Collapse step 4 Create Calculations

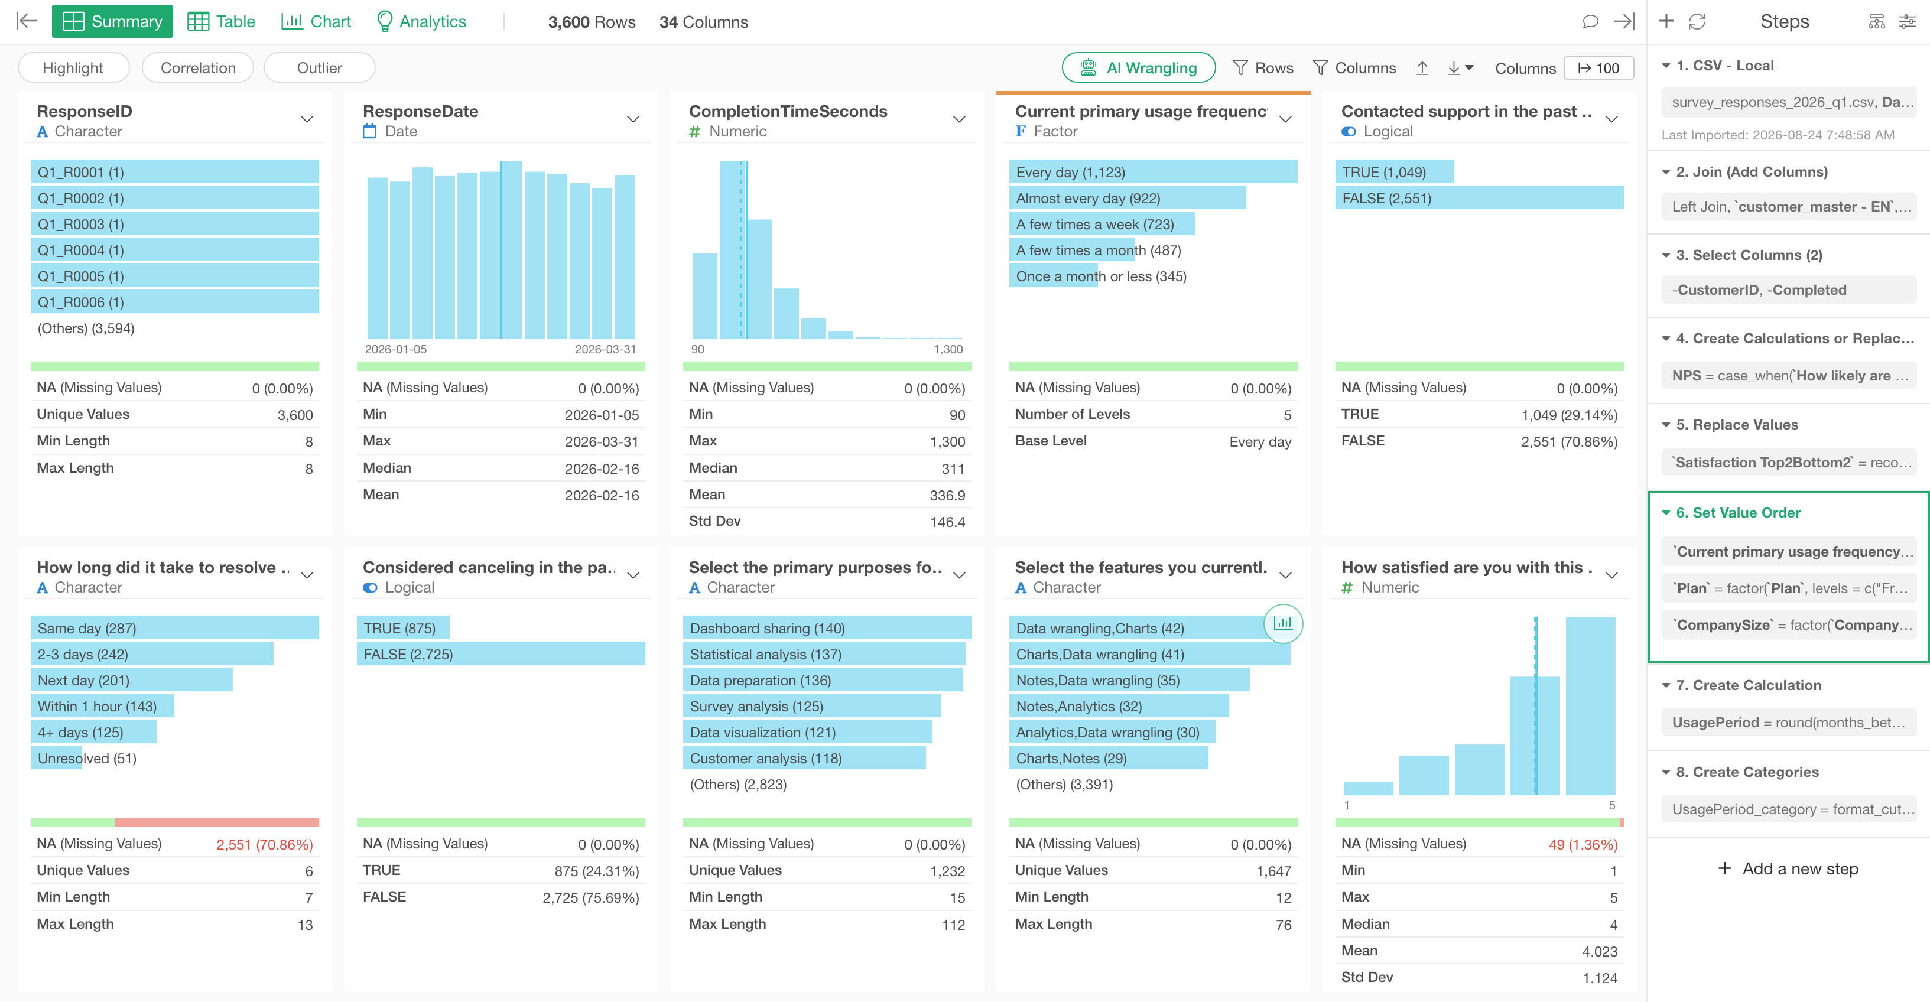pos(1666,339)
